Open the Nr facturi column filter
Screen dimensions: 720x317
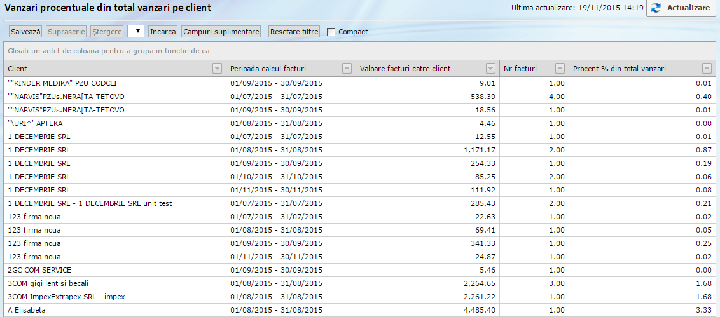560,69
